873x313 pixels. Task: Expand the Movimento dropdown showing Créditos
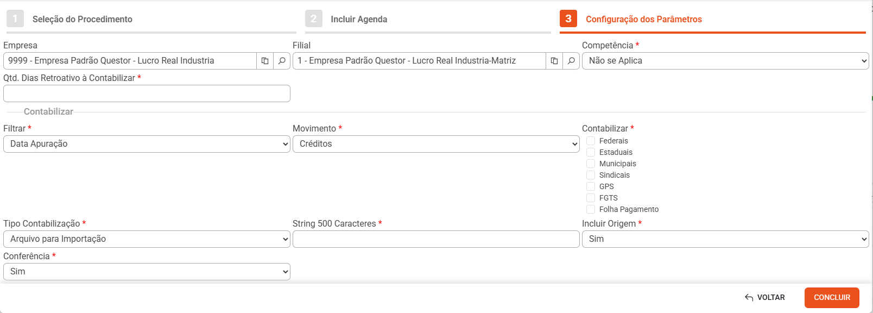(x=436, y=144)
